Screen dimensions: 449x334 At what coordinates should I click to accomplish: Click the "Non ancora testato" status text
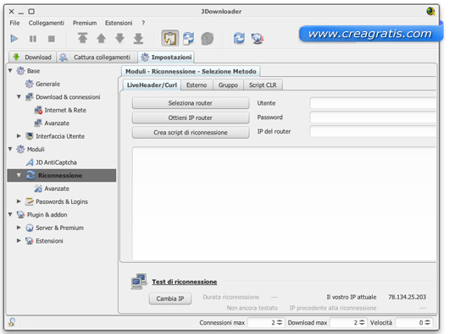pos(252,308)
